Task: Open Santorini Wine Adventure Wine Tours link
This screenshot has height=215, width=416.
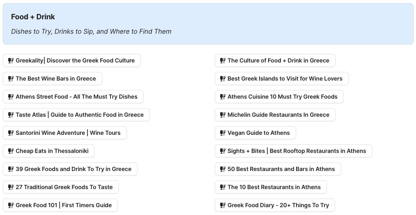Action: click(x=68, y=133)
